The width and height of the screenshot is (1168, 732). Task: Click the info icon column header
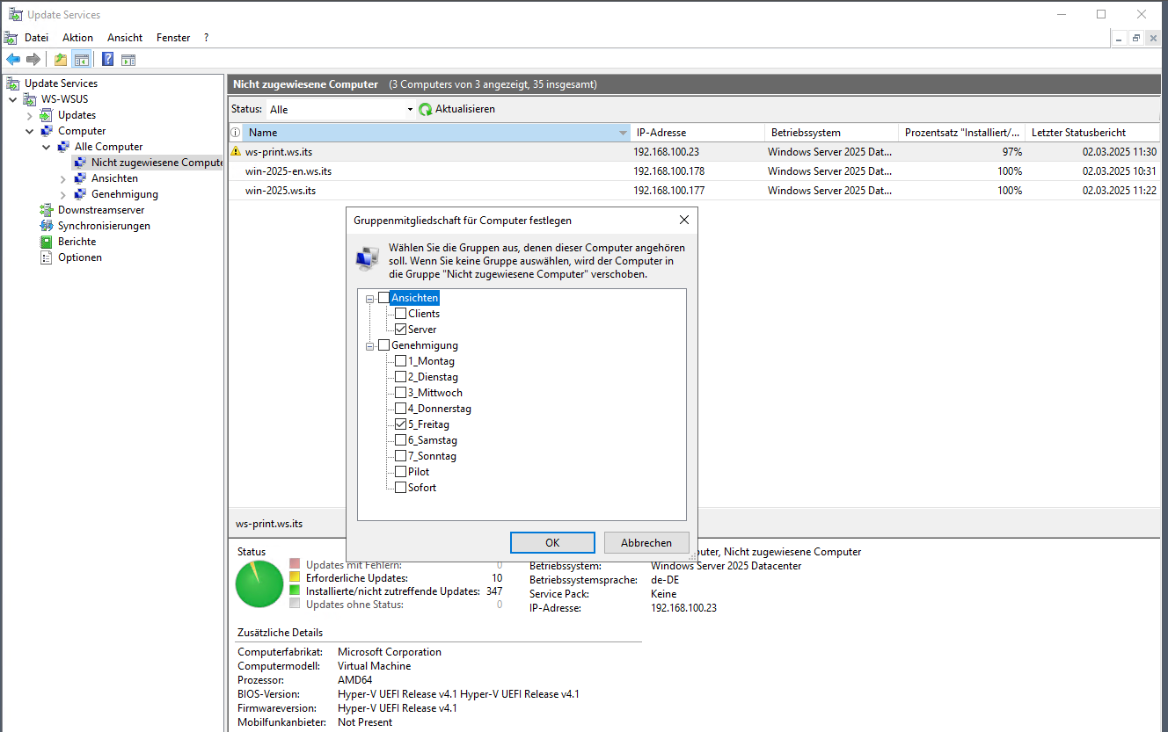pos(236,133)
